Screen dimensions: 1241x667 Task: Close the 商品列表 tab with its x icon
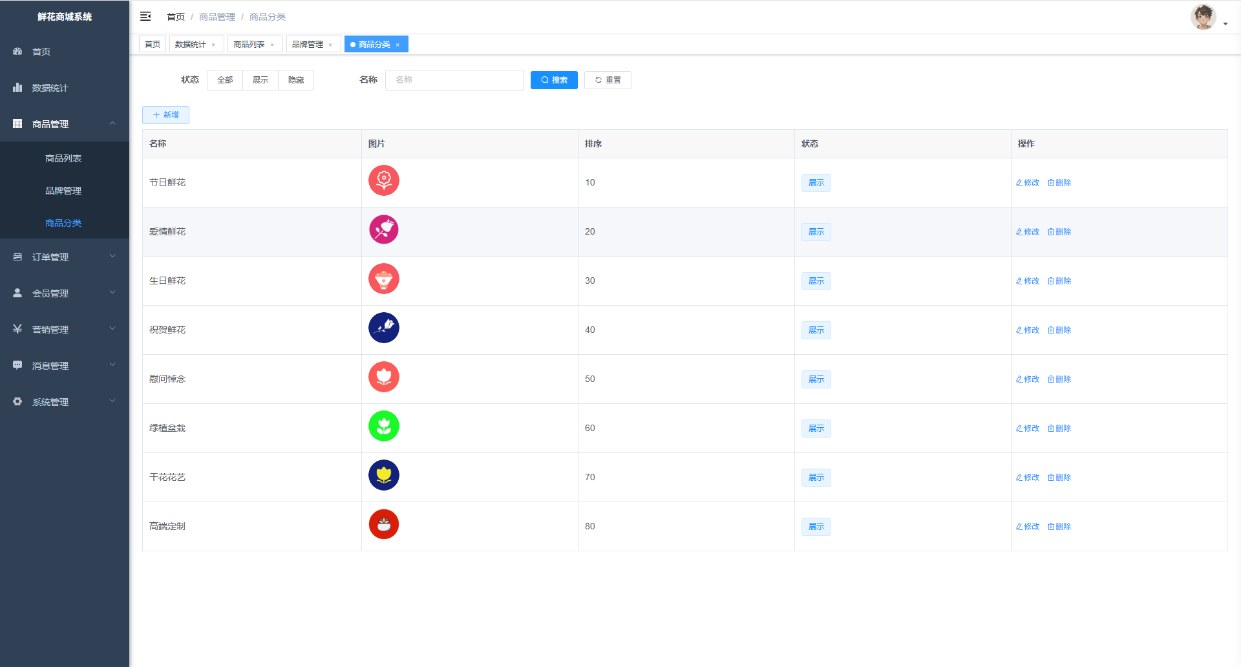coord(272,45)
